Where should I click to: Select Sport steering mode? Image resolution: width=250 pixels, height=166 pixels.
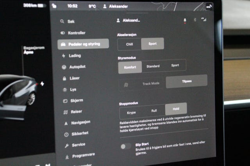click(175, 65)
